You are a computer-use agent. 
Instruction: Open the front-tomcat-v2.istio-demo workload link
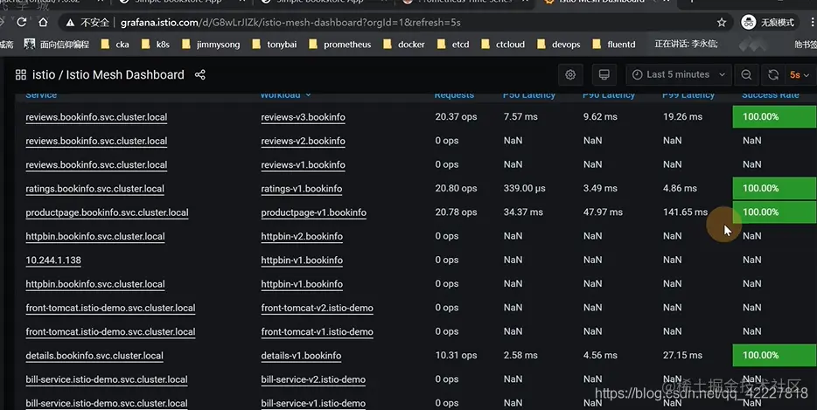317,309
